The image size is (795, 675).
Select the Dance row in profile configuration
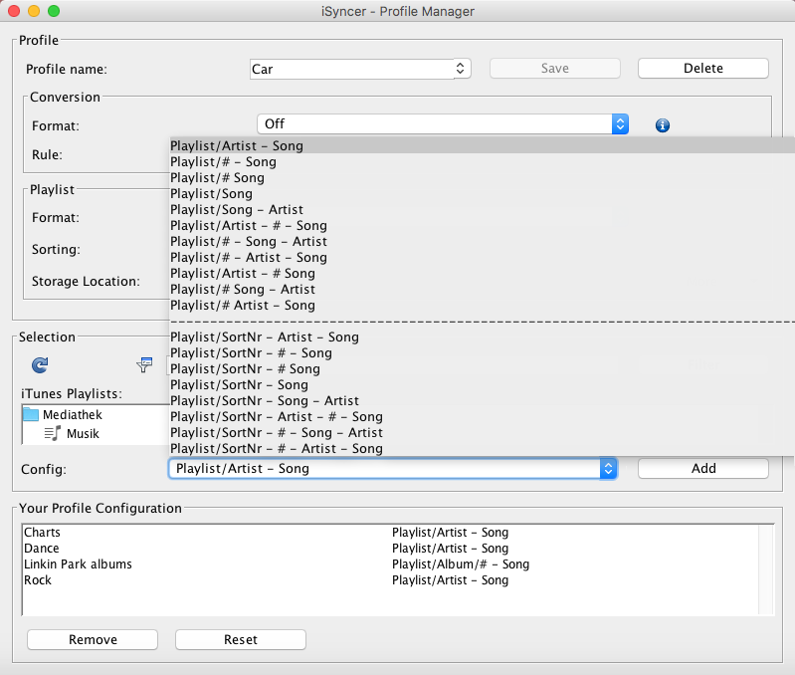click(390, 549)
